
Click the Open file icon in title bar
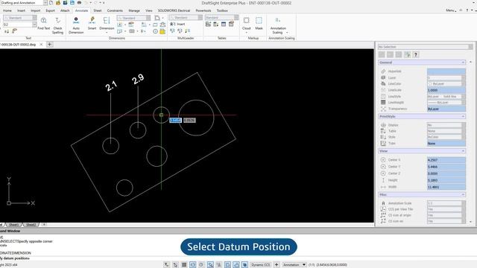tap(58, 3)
